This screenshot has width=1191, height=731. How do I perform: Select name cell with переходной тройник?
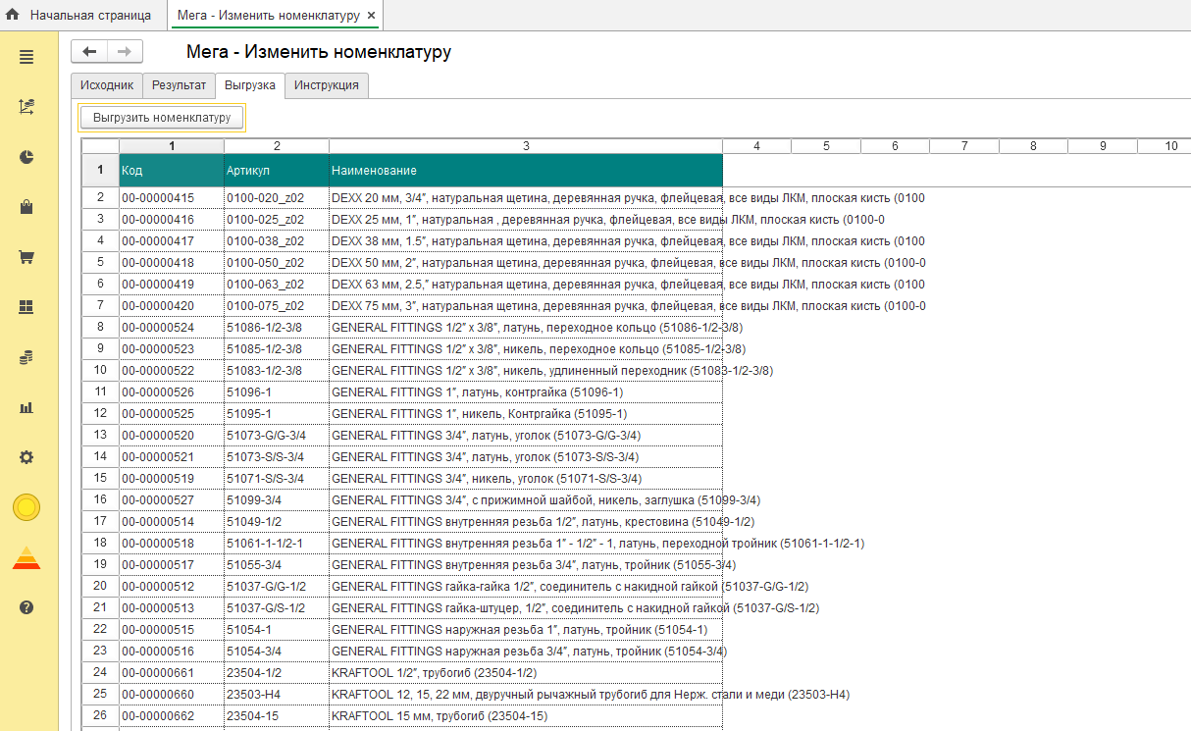coord(526,543)
